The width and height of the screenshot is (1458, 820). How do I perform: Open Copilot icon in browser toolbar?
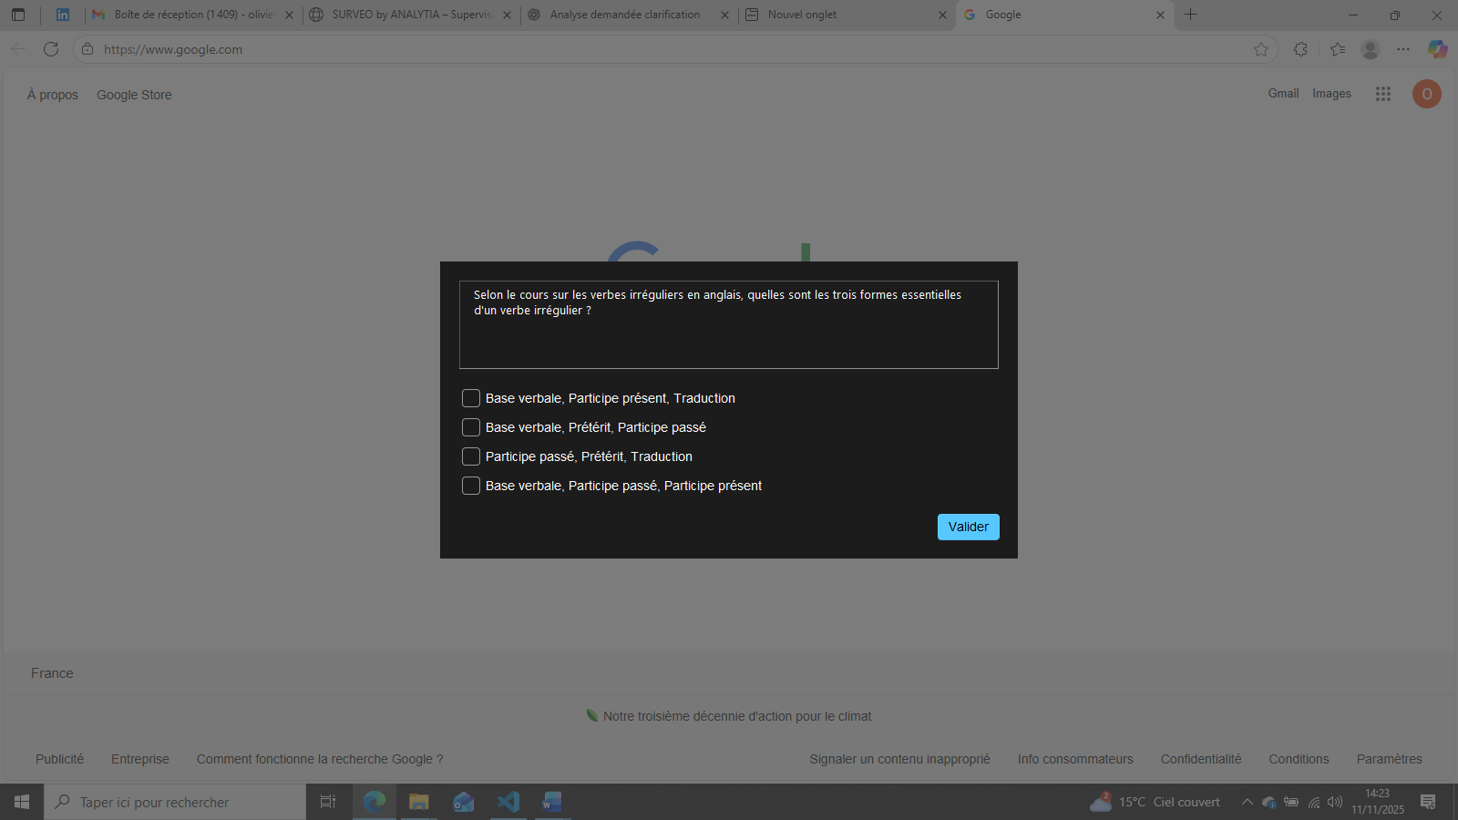coord(1437,49)
